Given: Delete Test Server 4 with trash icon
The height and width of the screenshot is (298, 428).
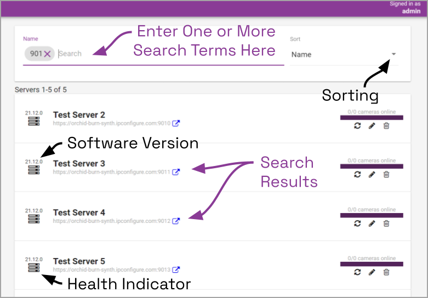Looking at the screenshot, I should tap(386, 224).
